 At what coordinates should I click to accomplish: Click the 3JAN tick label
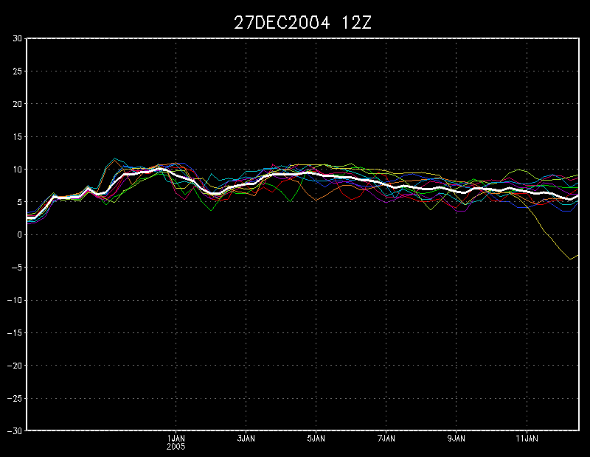246,438
